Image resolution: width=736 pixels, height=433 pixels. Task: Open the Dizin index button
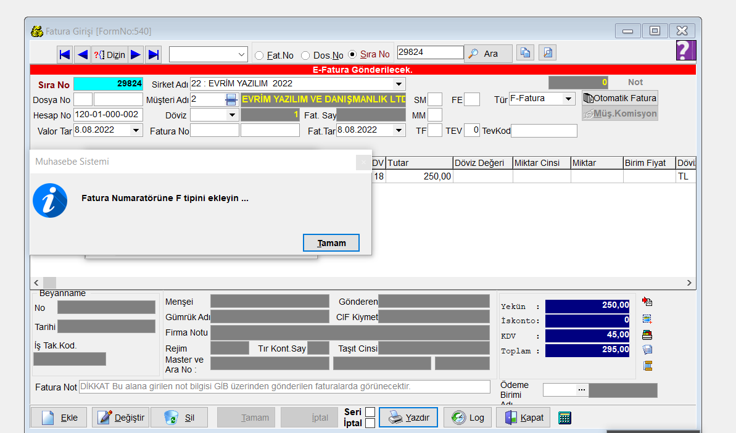(x=110, y=55)
